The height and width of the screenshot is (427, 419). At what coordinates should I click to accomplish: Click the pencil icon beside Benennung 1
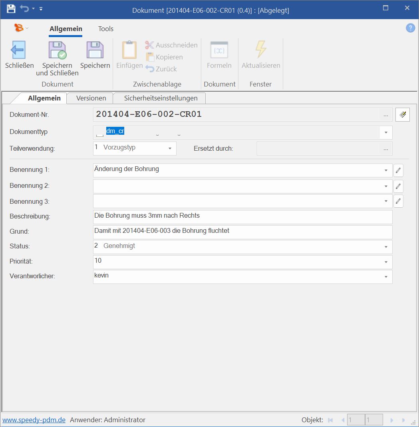[x=398, y=171]
